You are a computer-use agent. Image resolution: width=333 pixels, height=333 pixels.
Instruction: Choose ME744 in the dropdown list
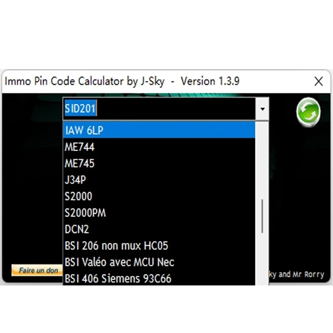coord(159,147)
